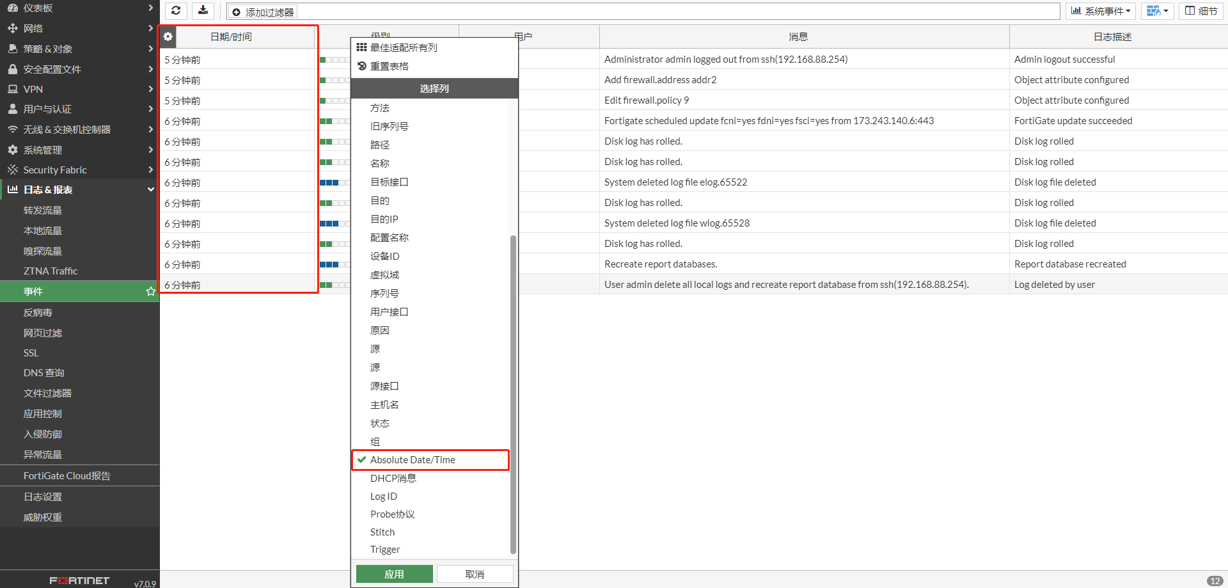The height and width of the screenshot is (588, 1228).
Task: Click the green 应用 button
Action: pos(394,574)
